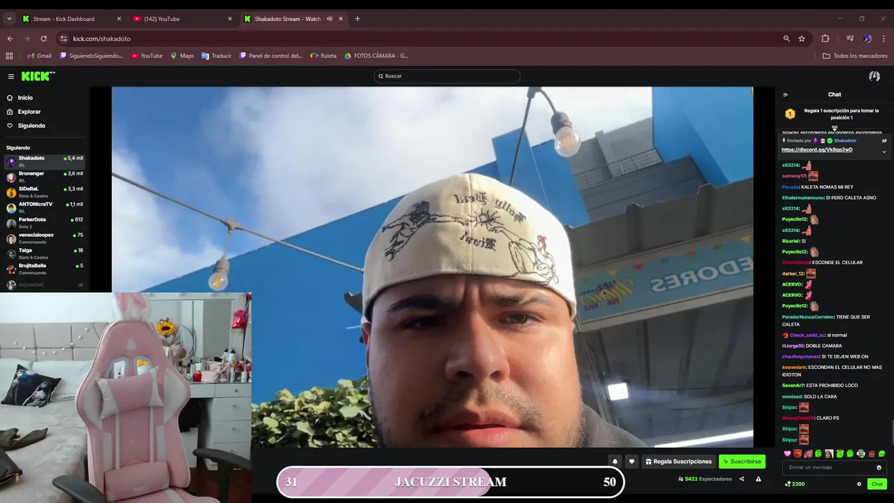Click Regala Suscripciones button
Viewport: 894px width, 503px height.
(x=678, y=461)
